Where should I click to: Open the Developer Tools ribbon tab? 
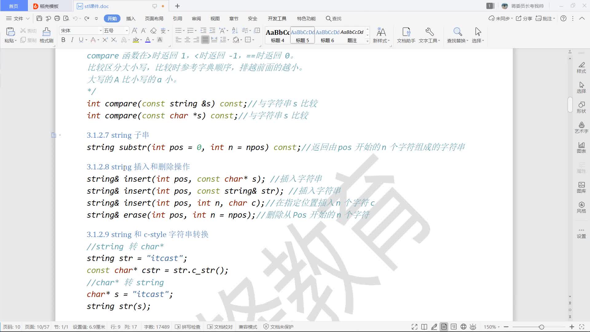pyautogui.click(x=277, y=18)
